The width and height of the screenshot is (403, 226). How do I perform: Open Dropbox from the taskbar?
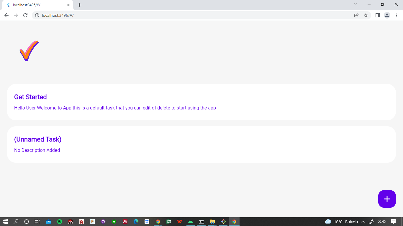pyautogui.click(x=147, y=222)
